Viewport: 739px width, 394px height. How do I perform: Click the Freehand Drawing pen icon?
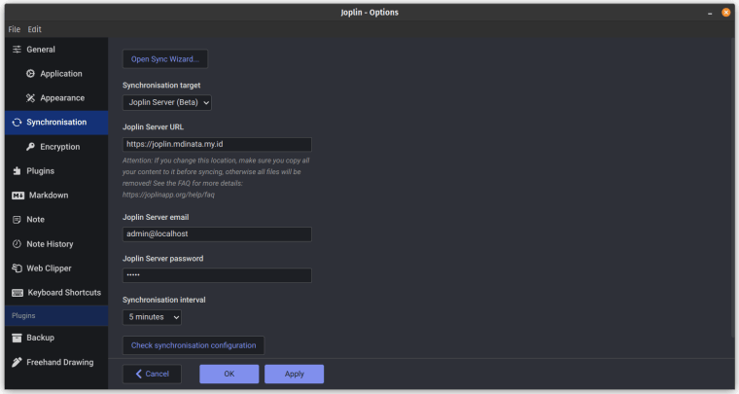point(17,362)
